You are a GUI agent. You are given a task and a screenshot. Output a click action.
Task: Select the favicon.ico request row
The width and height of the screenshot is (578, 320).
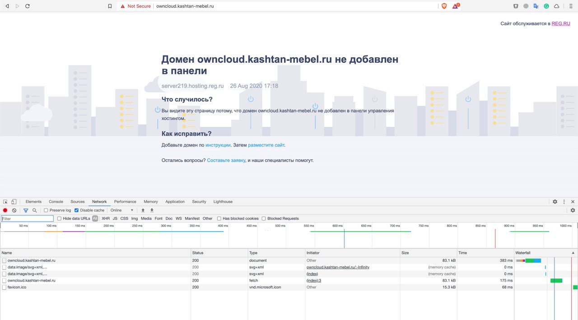289,287
